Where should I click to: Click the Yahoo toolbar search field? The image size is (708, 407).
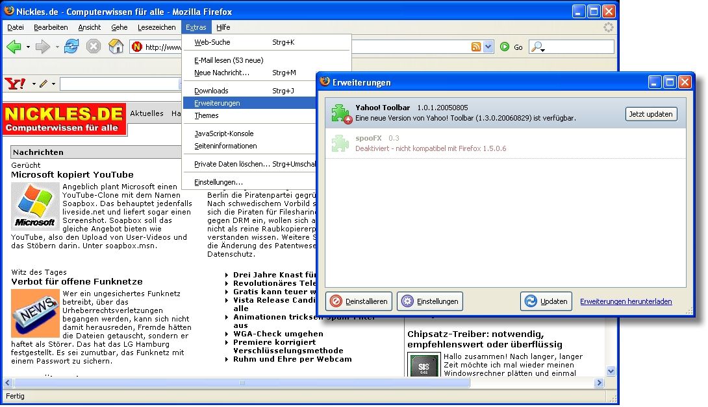click(x=121, y=84)
